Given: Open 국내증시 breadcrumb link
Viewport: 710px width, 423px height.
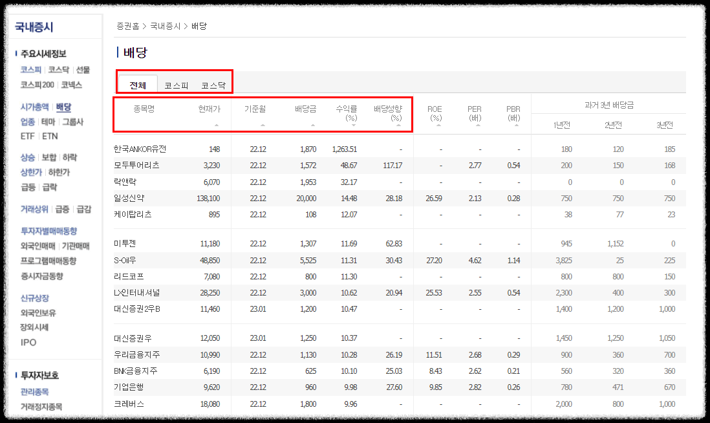Looking at the screenshot, I should (166, 27).
